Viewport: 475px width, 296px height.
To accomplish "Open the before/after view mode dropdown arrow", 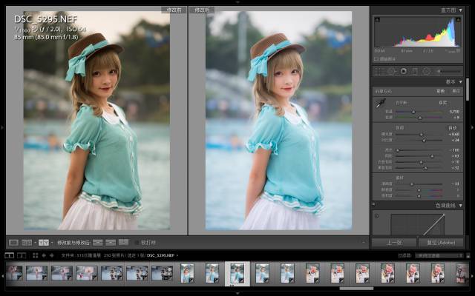I will point(52,243).
